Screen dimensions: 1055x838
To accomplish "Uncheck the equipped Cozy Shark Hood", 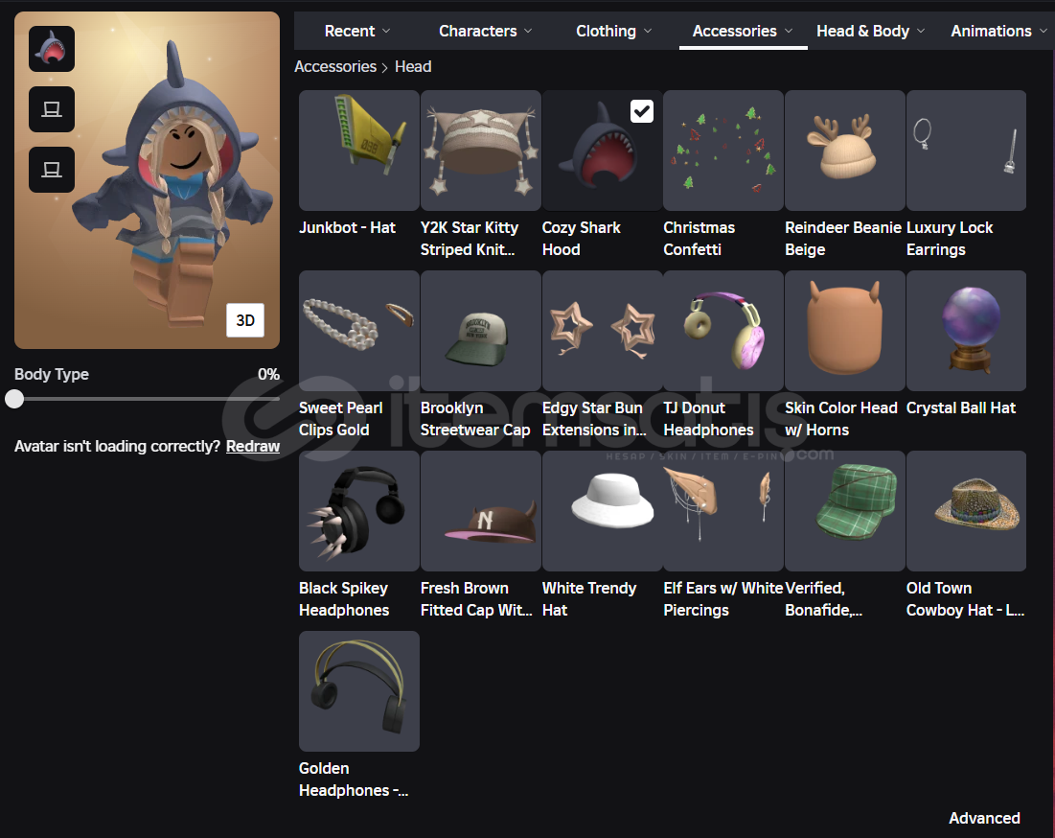I will 641,112.
